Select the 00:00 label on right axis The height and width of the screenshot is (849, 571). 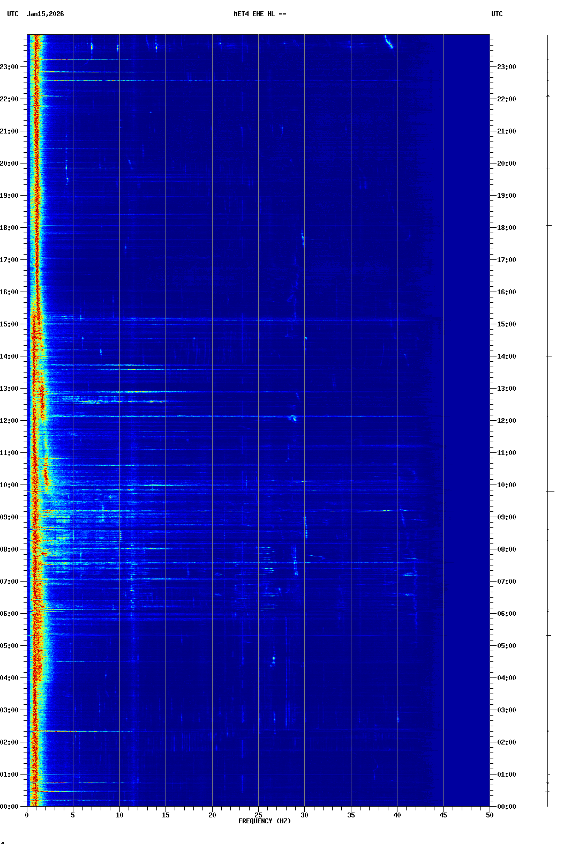[506, 807]
